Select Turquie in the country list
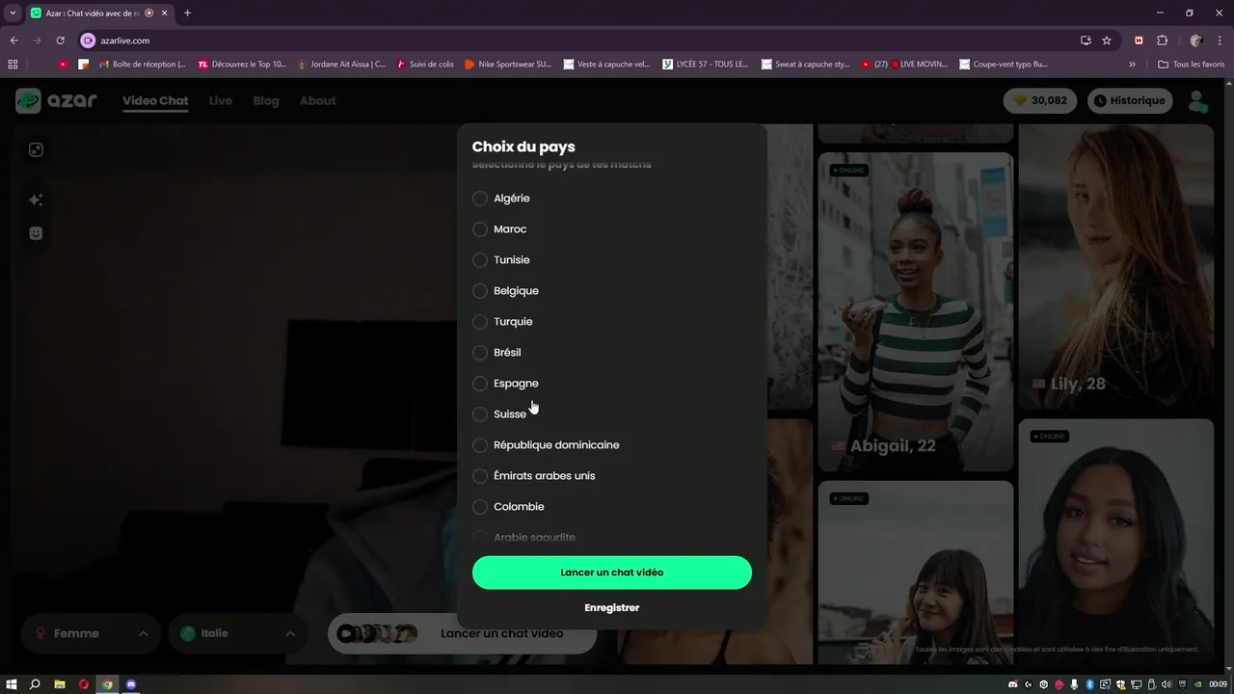 [480, 322]
